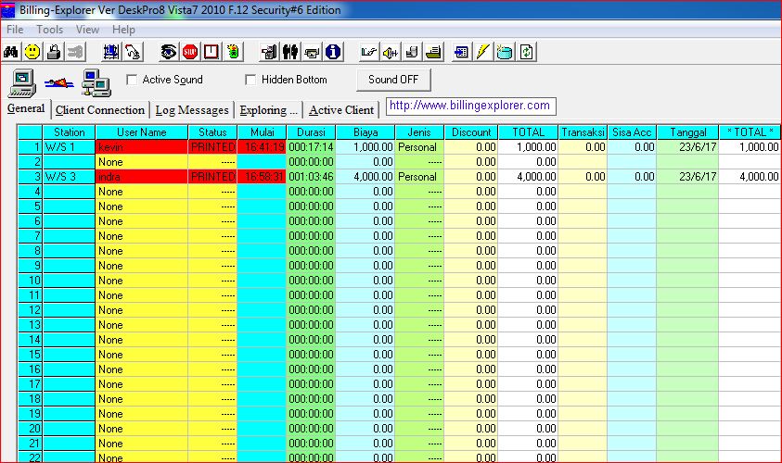This screenshot has width=782, height=463.
Task: Open the Exploring ... tab
Action: tap(268, 110)
